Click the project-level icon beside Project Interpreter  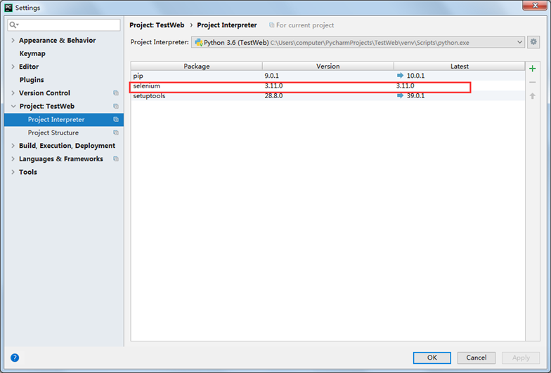point(115,119)
